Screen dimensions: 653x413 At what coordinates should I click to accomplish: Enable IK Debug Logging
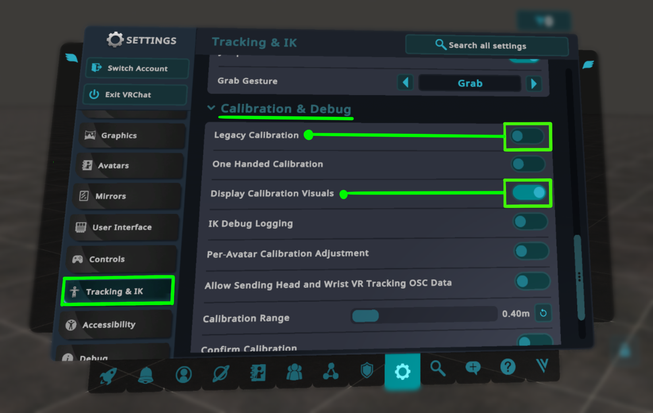[530, 222]
